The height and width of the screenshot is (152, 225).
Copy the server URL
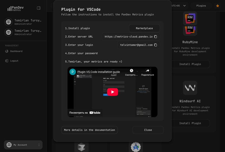click(155, 36)
